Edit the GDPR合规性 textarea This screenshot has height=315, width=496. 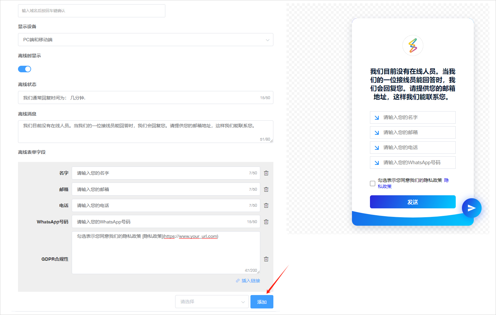coord(166,253)
